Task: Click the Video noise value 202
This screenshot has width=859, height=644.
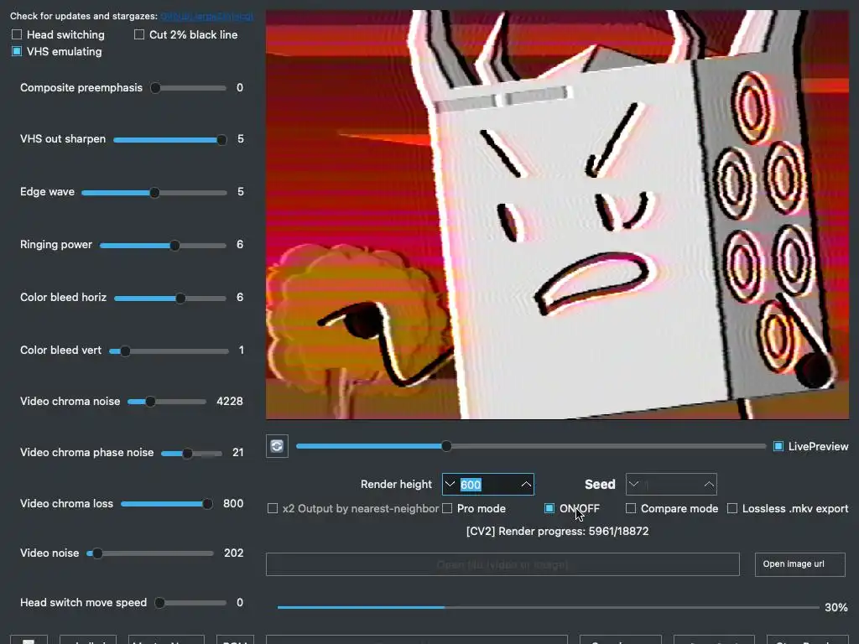Action: coord(233,553)
